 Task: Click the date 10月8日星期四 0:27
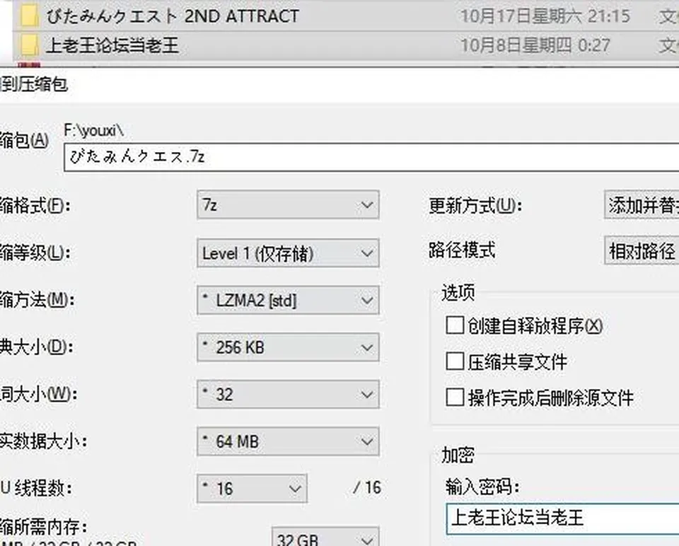[535, 45]
